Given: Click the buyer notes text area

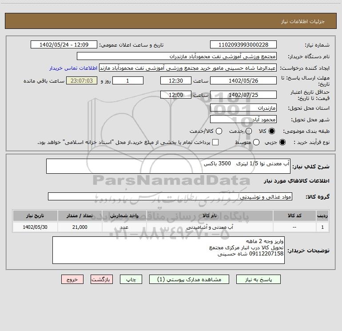Looking at the screenshot, I should [168, 250].
